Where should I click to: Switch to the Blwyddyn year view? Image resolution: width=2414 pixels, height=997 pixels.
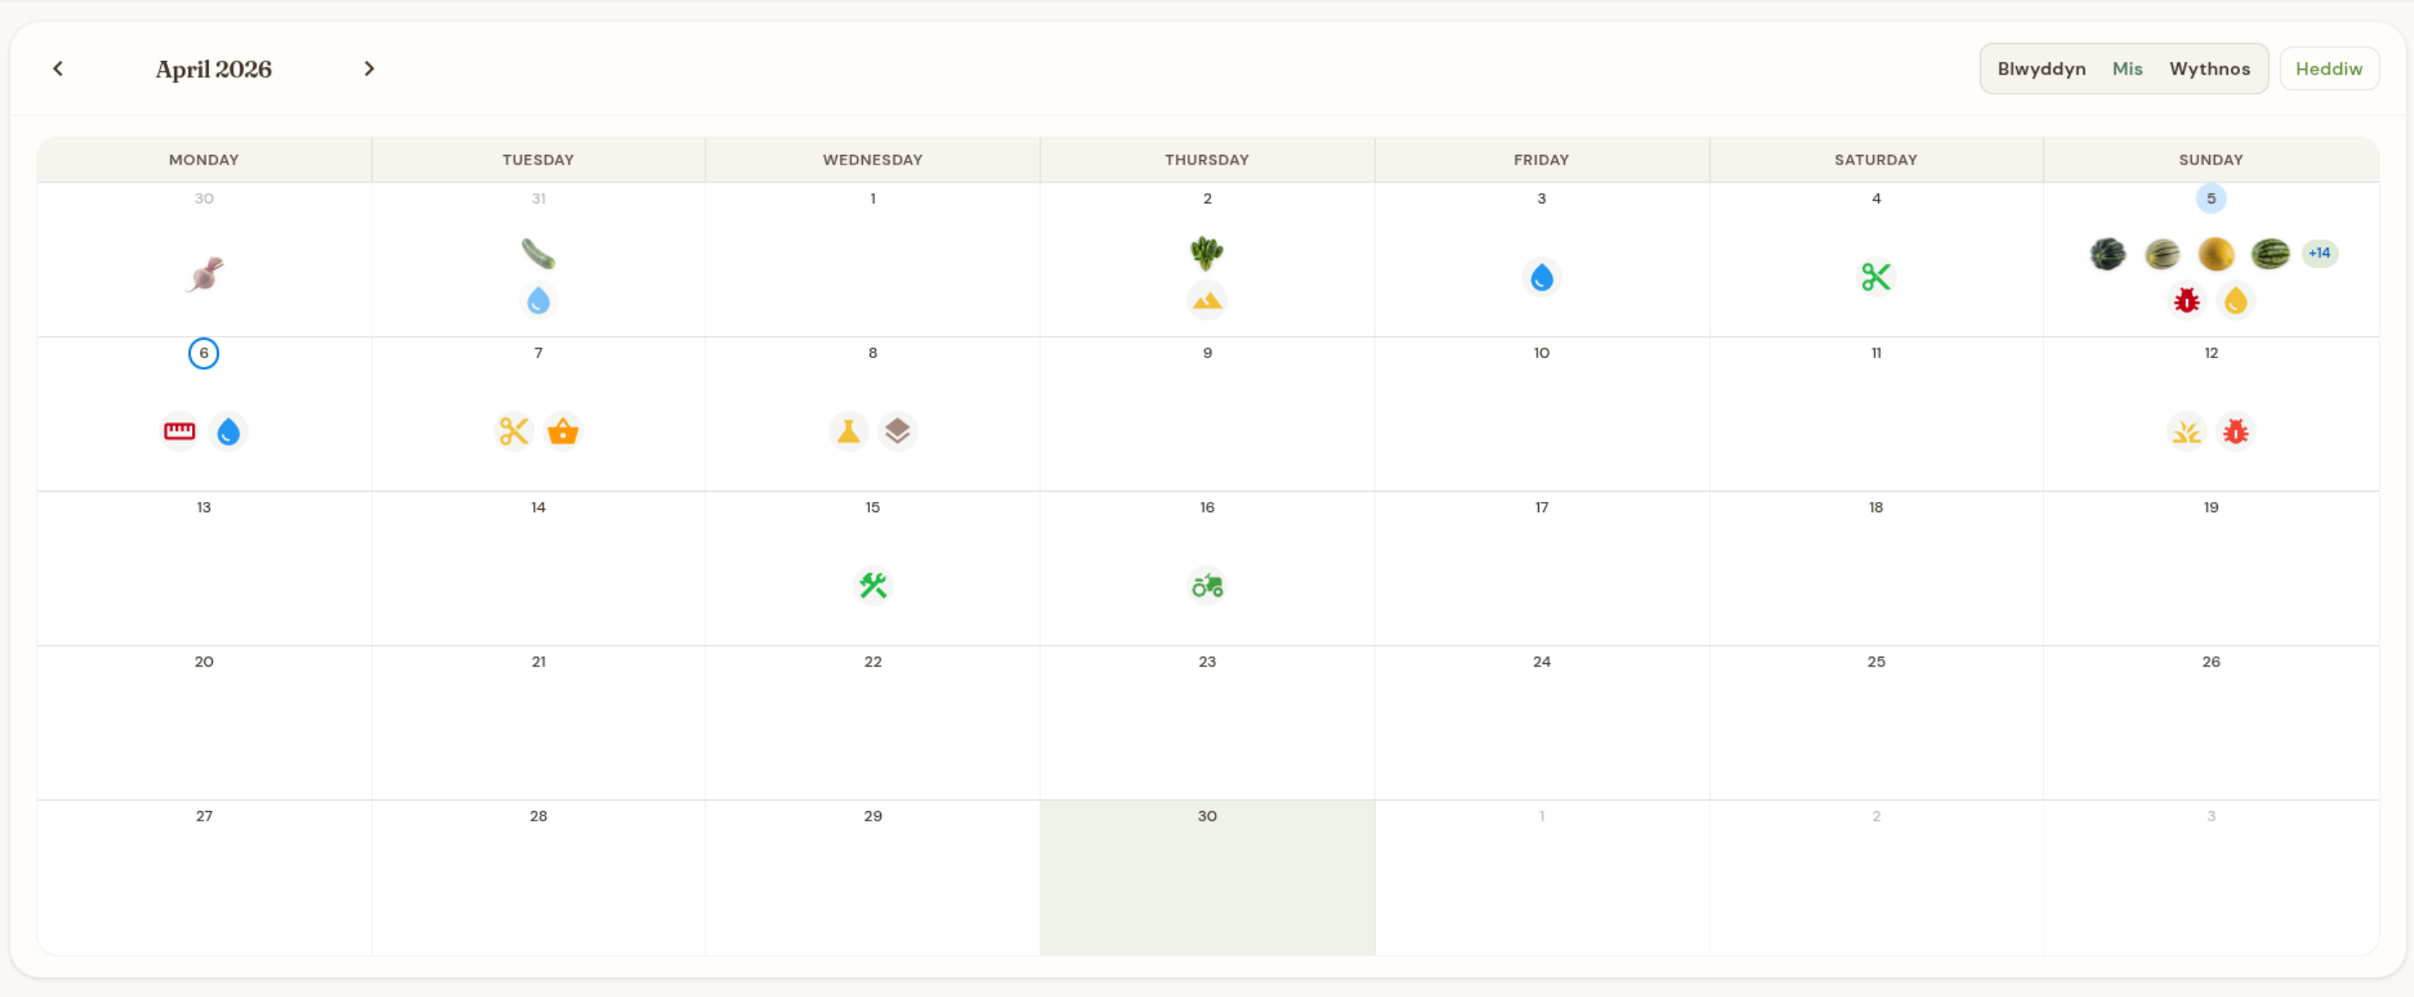[2041, 68]
